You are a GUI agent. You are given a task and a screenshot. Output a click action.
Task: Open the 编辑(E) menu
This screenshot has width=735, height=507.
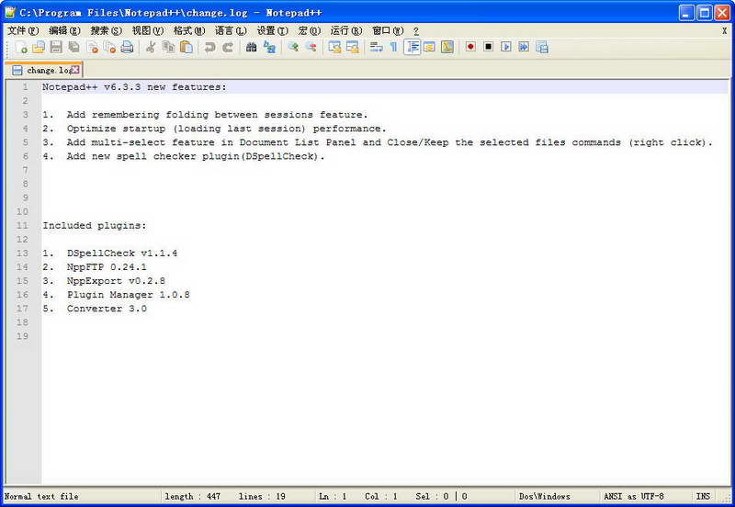coord(64,31)
